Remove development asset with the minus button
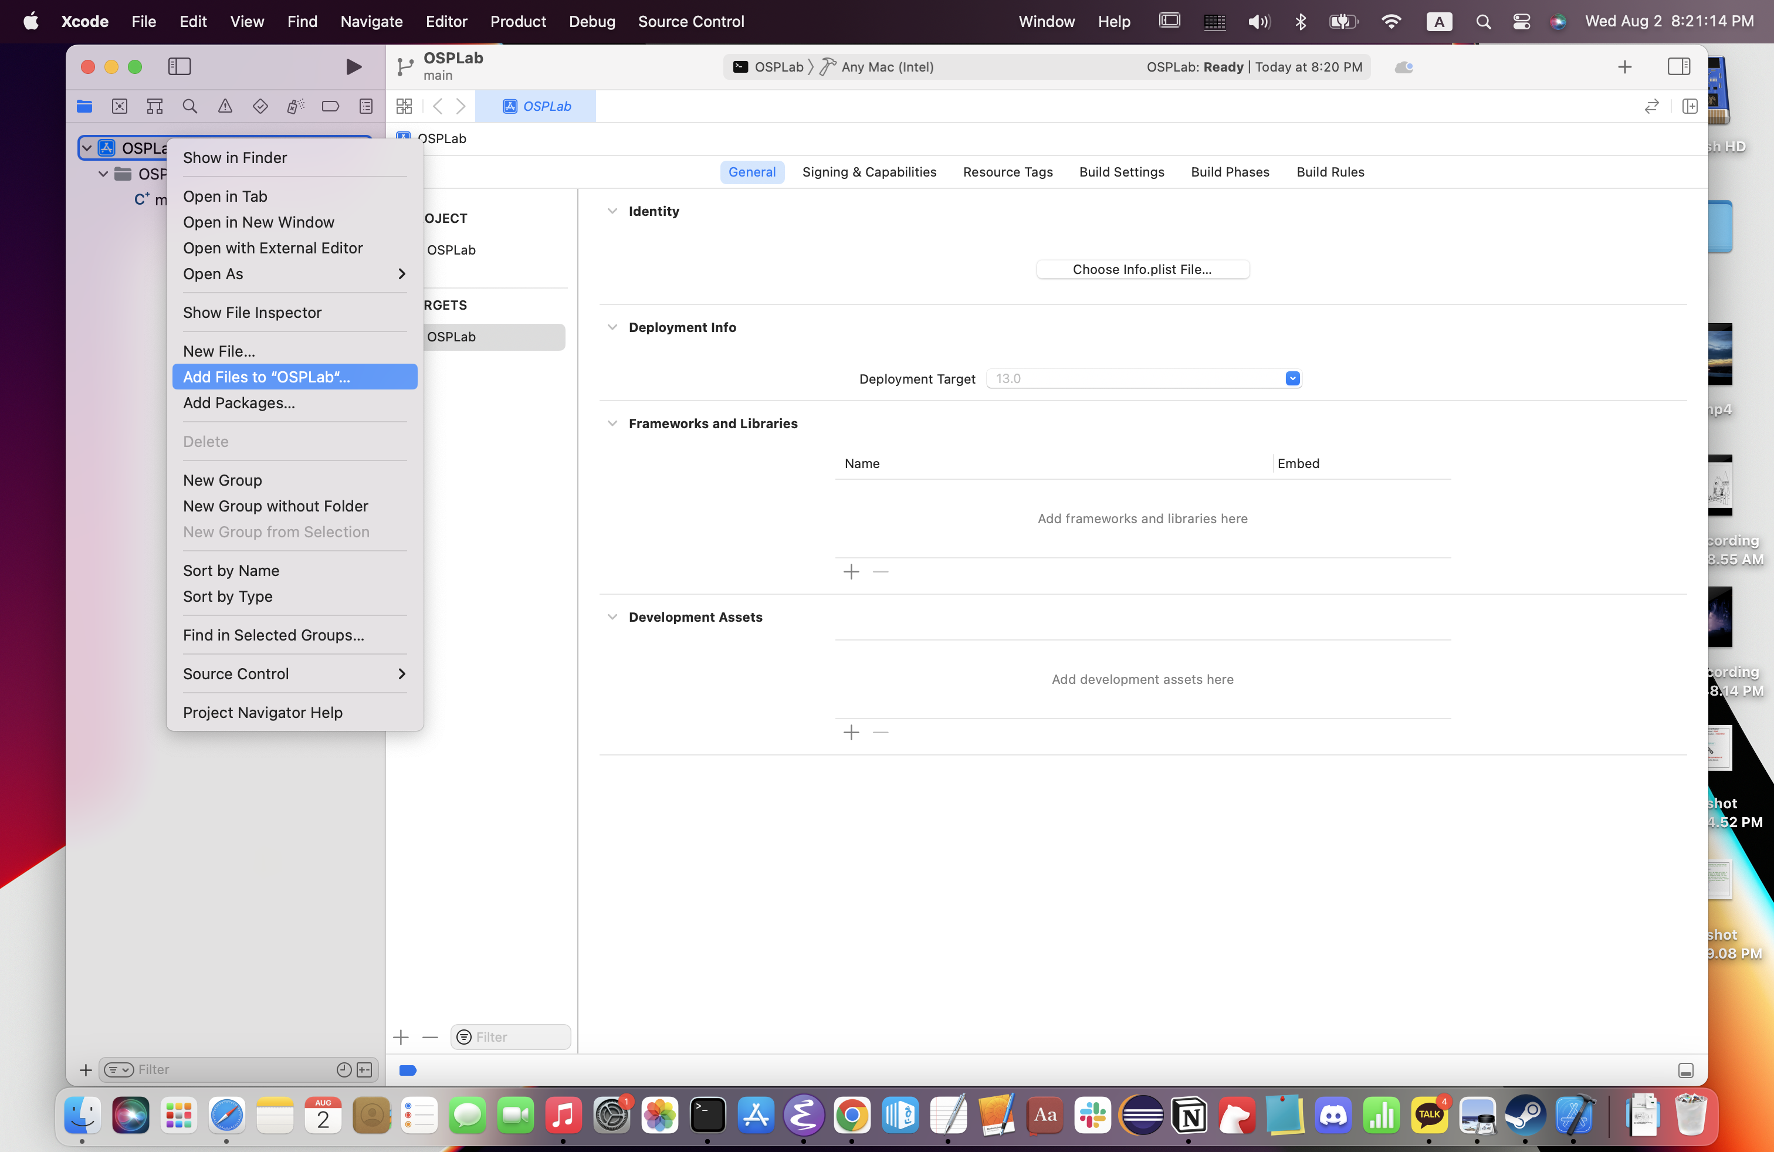The image size is (1774, 1152). pyautogui.click(x=881, y=733)
